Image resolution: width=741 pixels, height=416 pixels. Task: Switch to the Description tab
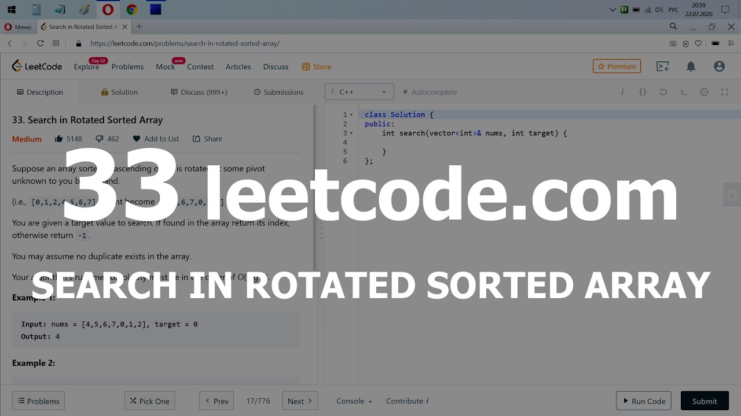pos(40,92)
